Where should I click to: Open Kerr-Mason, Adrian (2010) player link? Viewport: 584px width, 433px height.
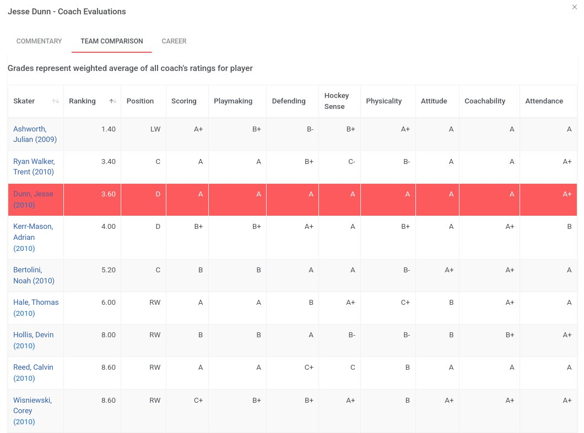[33, 237]
